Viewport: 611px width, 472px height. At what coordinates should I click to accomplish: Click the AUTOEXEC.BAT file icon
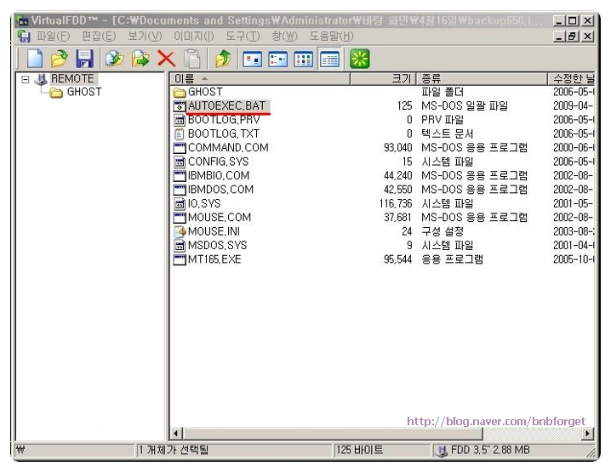click(x=180, y=106)
